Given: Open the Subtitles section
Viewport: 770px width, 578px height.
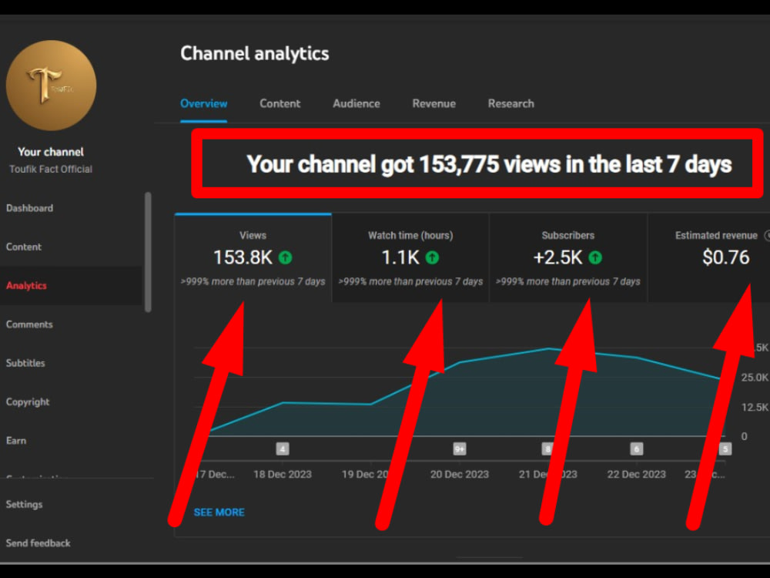Looking at the screenshot, I should [x=26, y=363].
